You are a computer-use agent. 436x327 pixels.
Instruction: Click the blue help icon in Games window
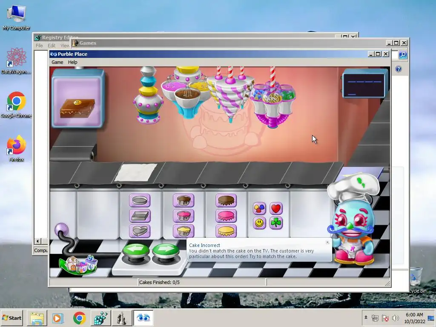(x=398, y=69)
